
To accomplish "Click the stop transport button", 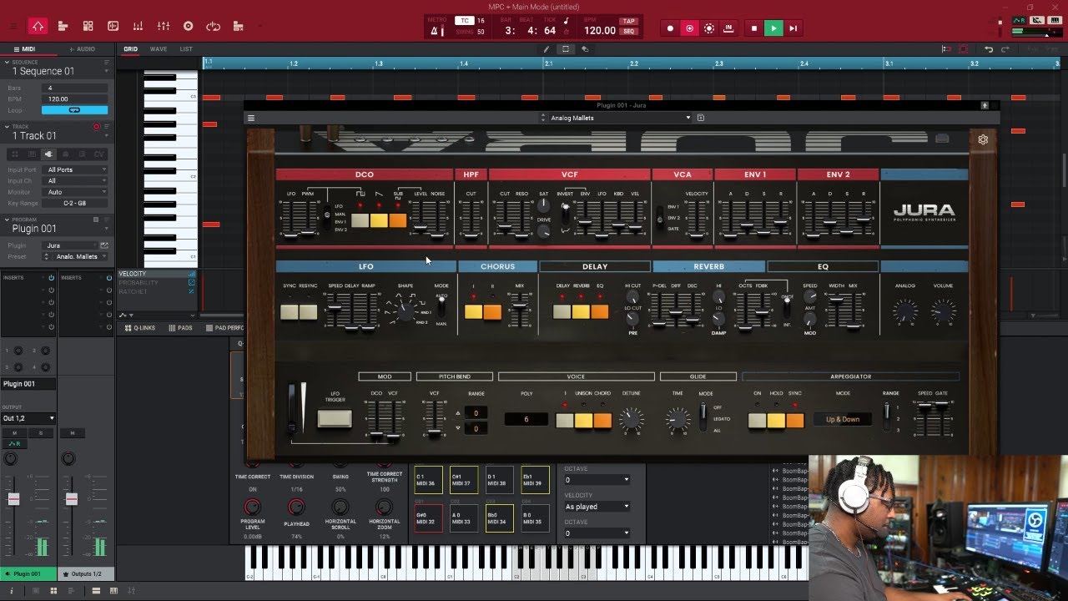I will click(754, 28).
